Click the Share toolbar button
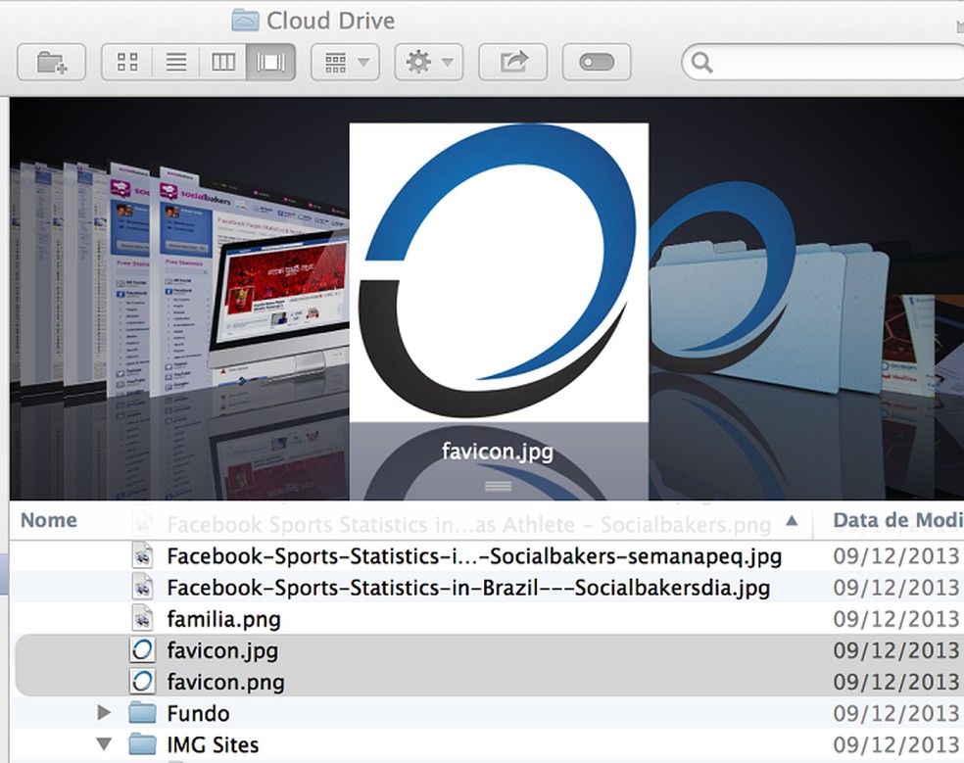The height and width of the screenshot is (763, 964). click(x=512, y=63)
